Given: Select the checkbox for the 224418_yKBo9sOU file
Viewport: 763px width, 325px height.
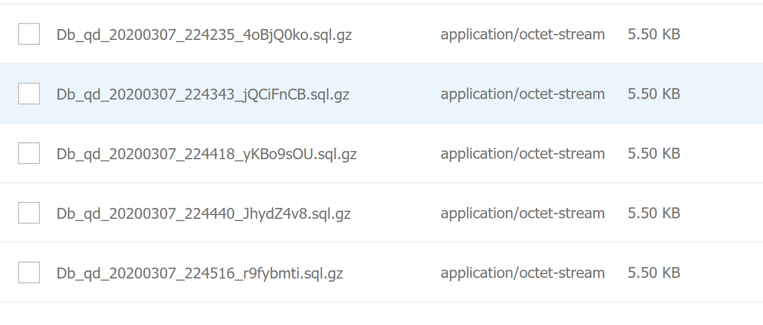Looking at the screenshot, I should pyautogui.click(x=29, y=153).
